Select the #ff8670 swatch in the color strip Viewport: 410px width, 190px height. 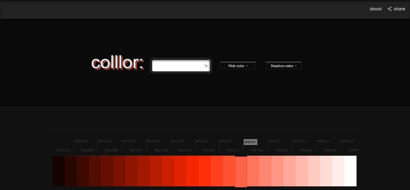[x=266, y=171]
